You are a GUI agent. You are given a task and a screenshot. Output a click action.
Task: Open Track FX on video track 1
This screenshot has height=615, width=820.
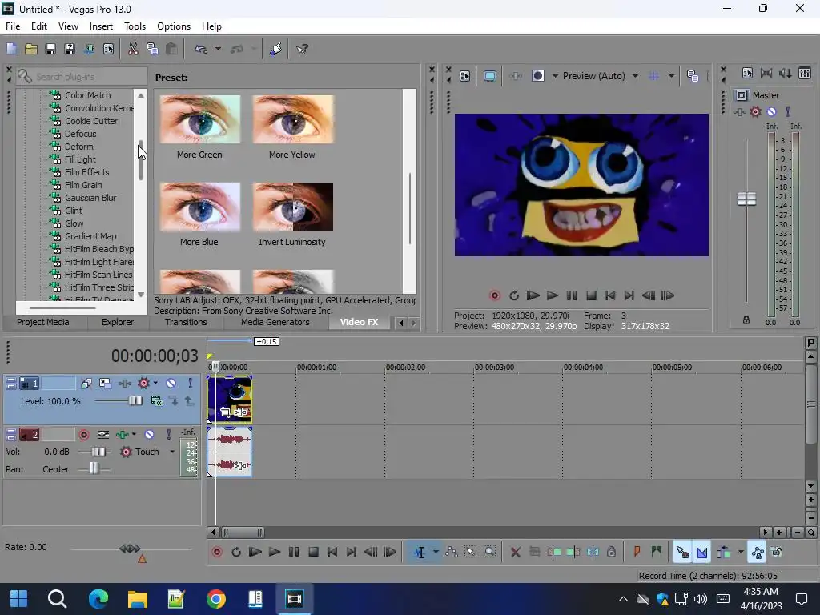[124, 384]
